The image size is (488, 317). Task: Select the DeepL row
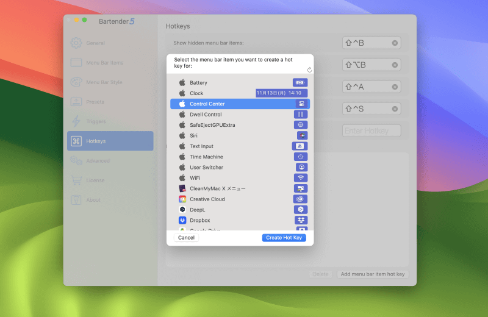(x=240, y=209)
